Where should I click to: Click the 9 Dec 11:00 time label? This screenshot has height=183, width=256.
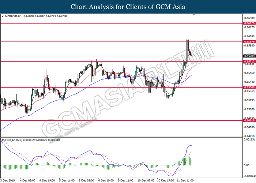pyautogui.click(x=125, y=180)
